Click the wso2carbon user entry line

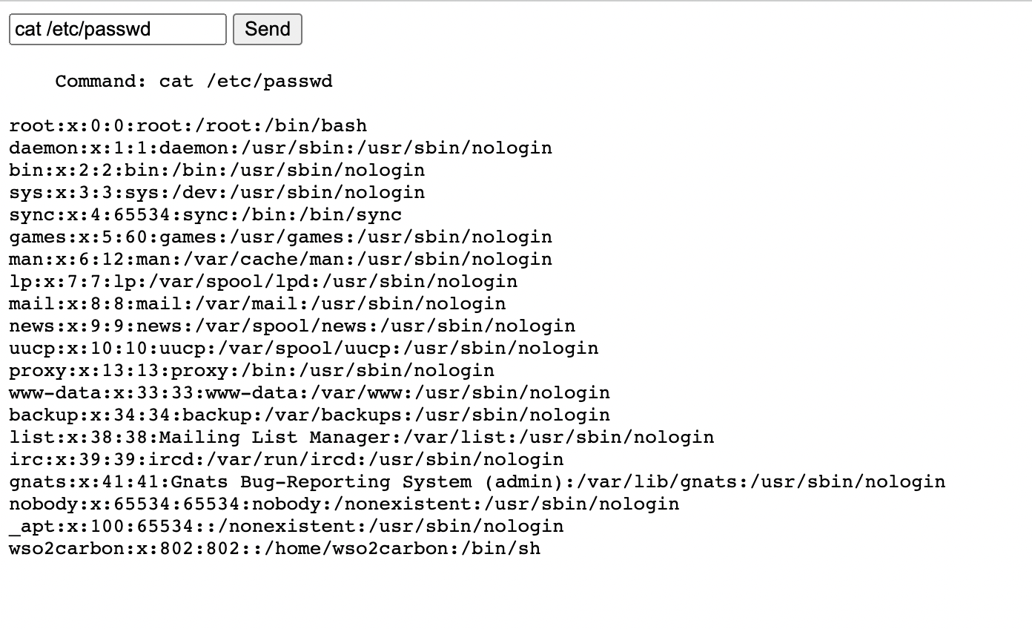coord(275,548)
